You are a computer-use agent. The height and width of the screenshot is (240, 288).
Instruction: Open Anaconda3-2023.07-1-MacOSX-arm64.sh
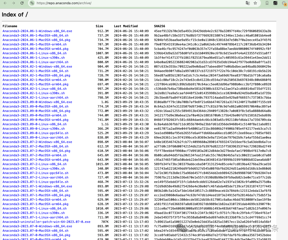[34, 200]
